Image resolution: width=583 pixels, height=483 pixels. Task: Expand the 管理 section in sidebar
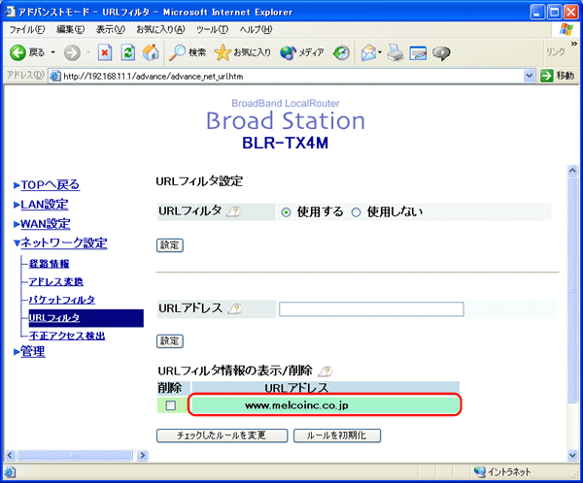click(x=32, y=352)
